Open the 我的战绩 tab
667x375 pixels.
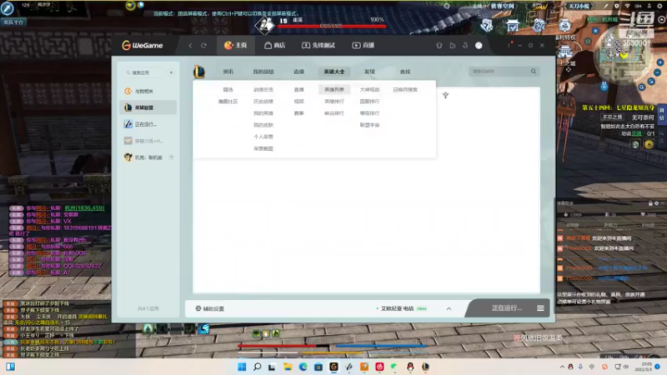[263, 72]
